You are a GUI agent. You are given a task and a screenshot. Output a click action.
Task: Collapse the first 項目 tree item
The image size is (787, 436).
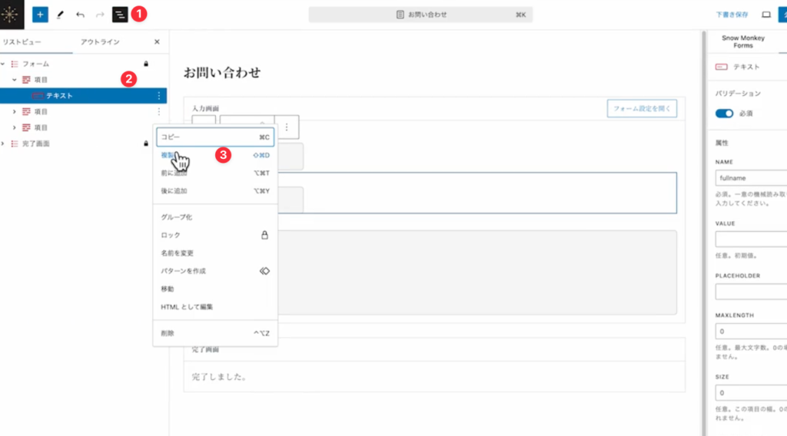point(15,80)
